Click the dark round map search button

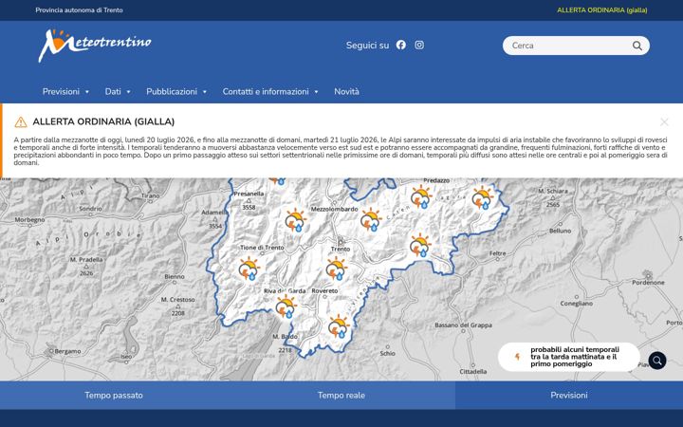pos(657,361)
